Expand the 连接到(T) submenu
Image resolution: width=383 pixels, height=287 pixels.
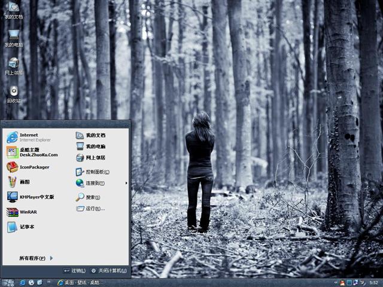click(101, 183)
